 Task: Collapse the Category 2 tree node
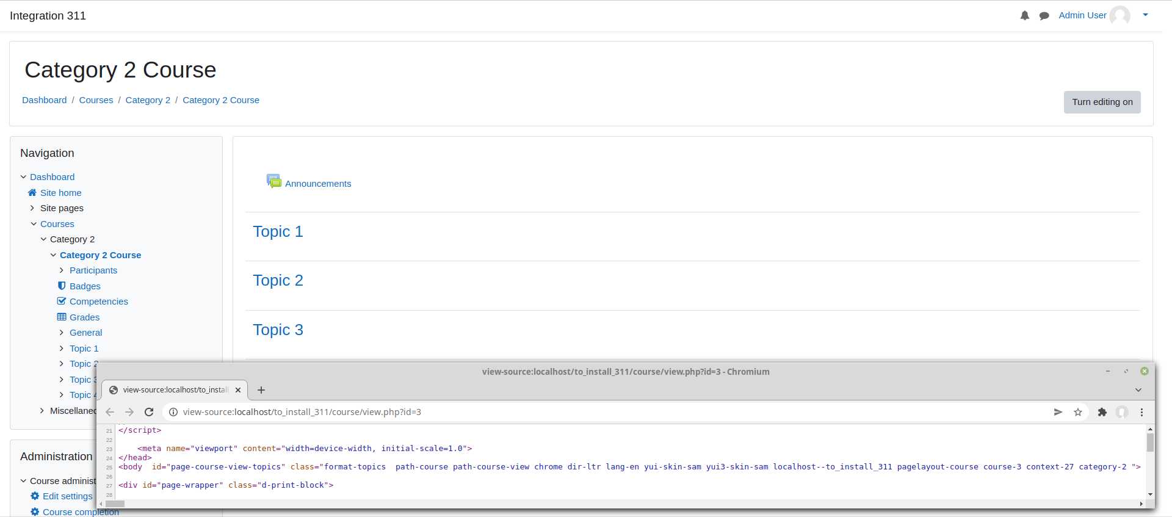[x=43, y=239]
